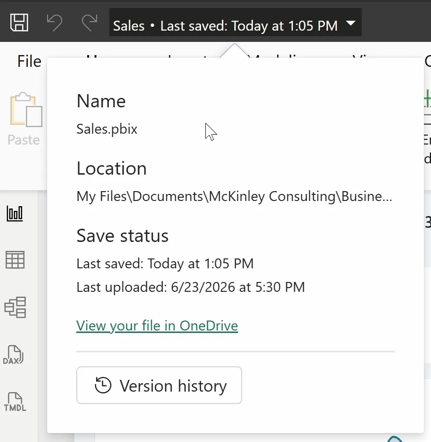The image size is (431, 442).
Task: Switch to Report view icon
Action: [15, 213]
